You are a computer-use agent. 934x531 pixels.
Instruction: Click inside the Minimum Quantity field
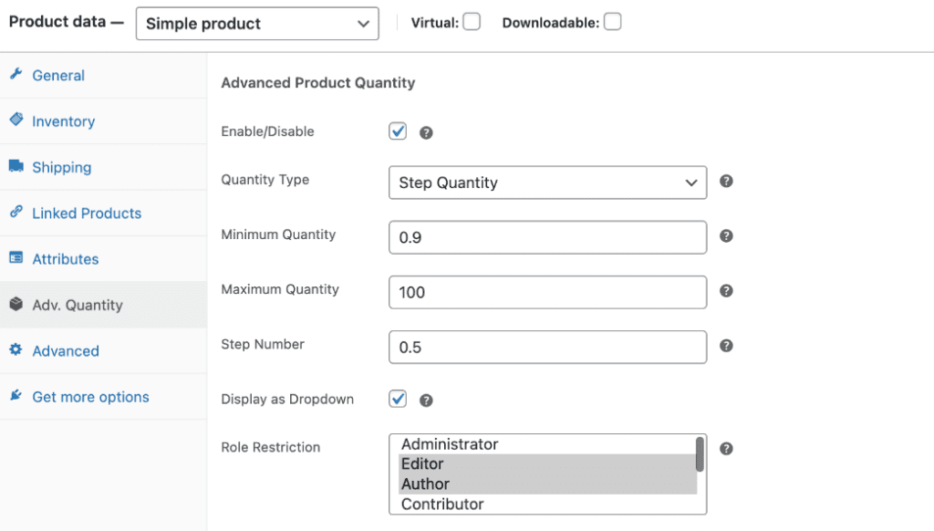[547, 236]
